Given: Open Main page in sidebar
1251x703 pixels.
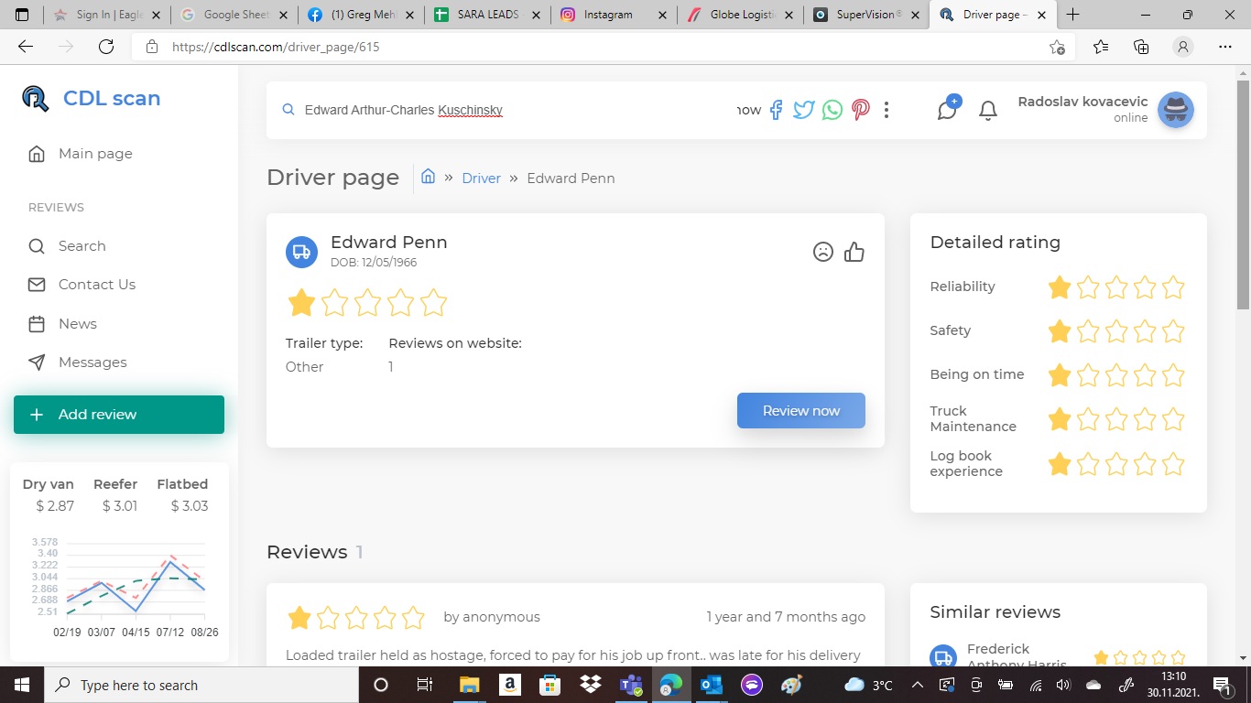Looking at the screenshot, I should tap(95, 154).
